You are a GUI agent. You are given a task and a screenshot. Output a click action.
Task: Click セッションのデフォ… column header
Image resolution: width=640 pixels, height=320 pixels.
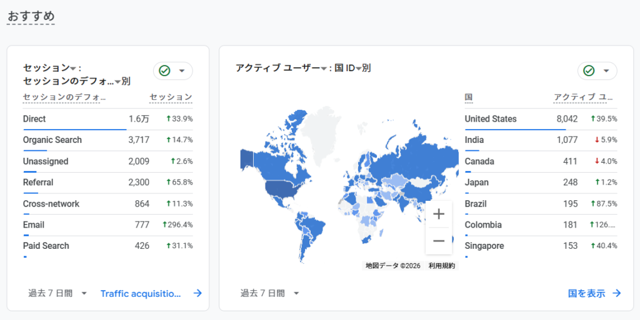click(x=64, y=97)
